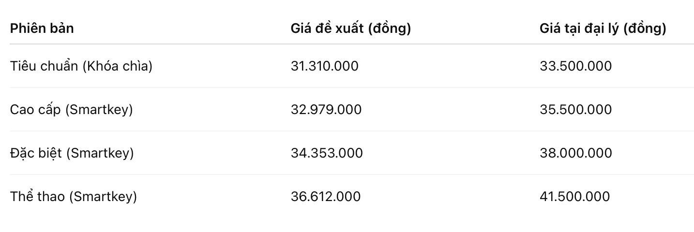Click the suggested price 31.310.000
This screenshot has width=694, height=232.
pos(325,66)
